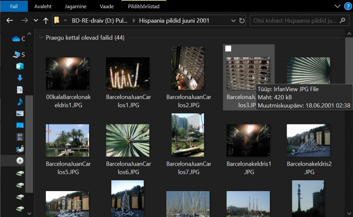Go up one folder level arrow
This screenshot has width=353, height=217.
click(x=46, y=21)
